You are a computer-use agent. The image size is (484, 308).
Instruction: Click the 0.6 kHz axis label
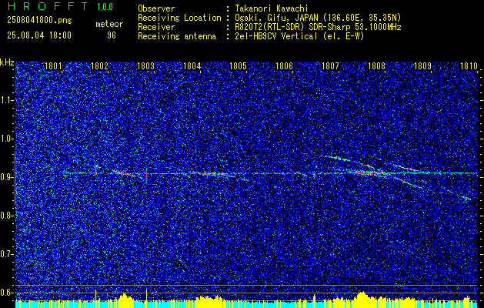click(x=5, y=293)
